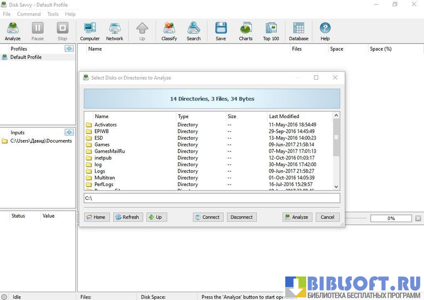
Task: Click the Search toolbar icon
Action: (x=194, y=31)
